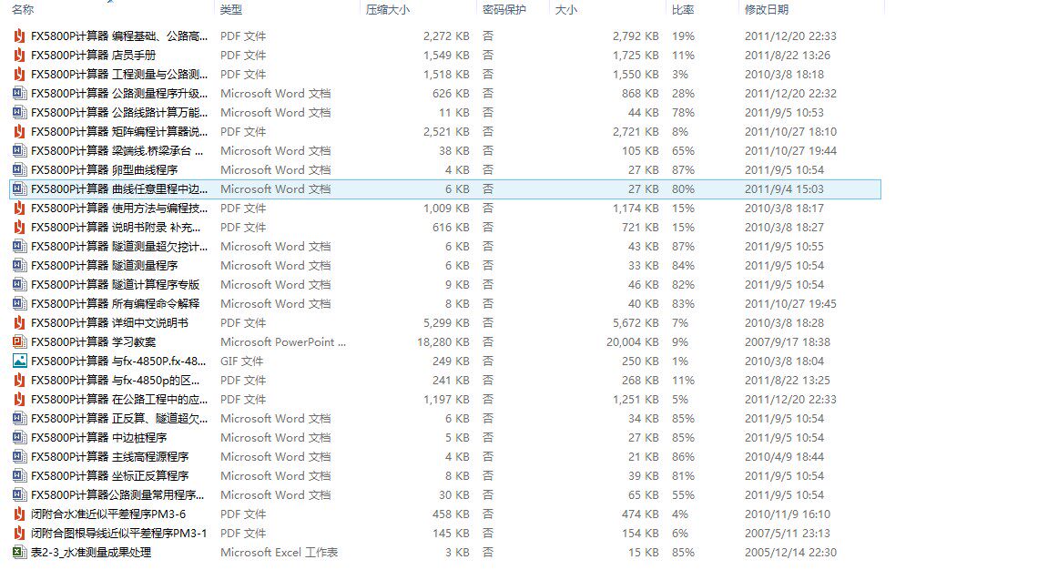This screenshot has height=570, width=1038.
Task: Click the 比率 column header
Action: coord(683,10)
